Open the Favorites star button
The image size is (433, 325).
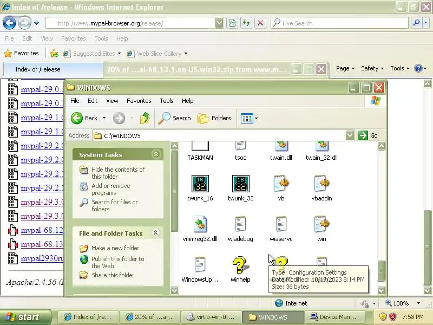click(21, 53)
